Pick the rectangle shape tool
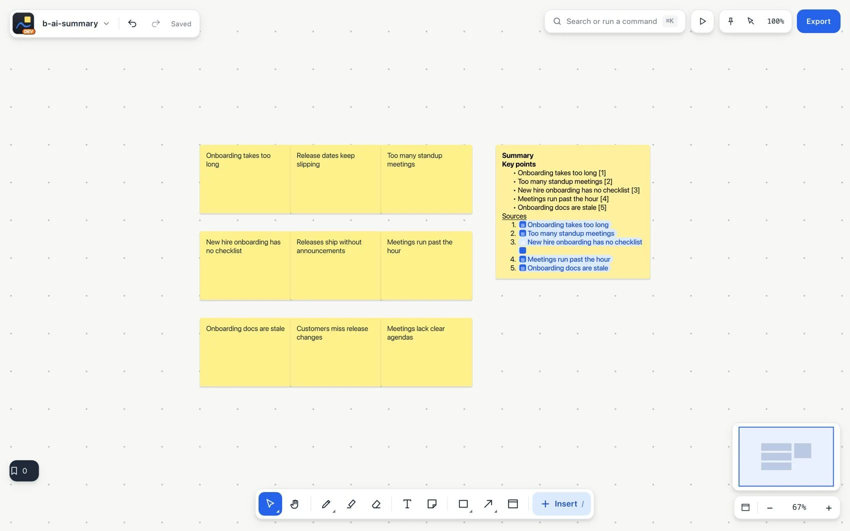 click(463, 504)
